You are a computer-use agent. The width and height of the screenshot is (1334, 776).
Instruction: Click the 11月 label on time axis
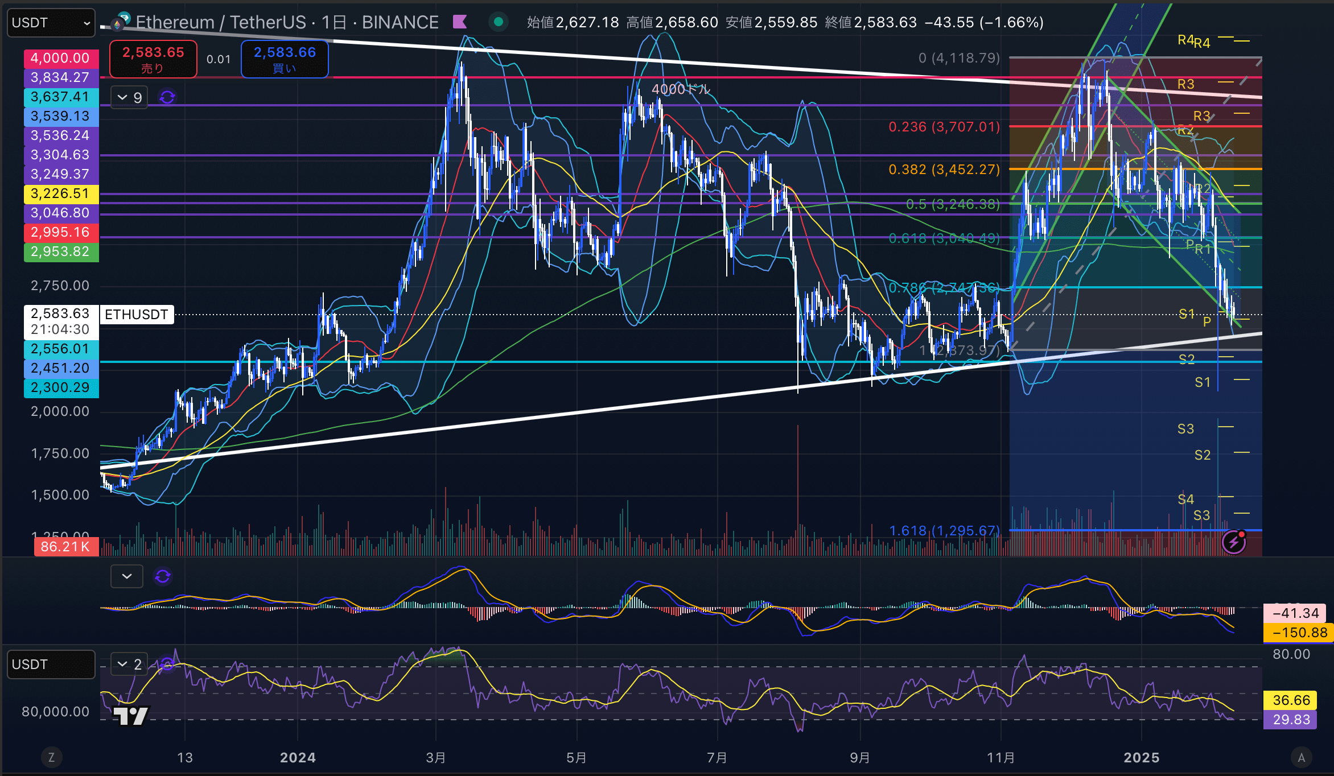coord(1001,758)
